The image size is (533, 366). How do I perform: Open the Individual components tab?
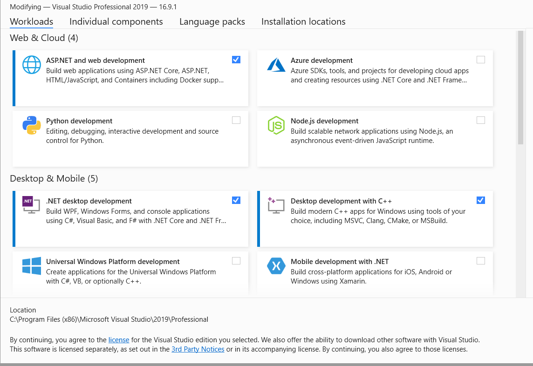tap(116, 21)
